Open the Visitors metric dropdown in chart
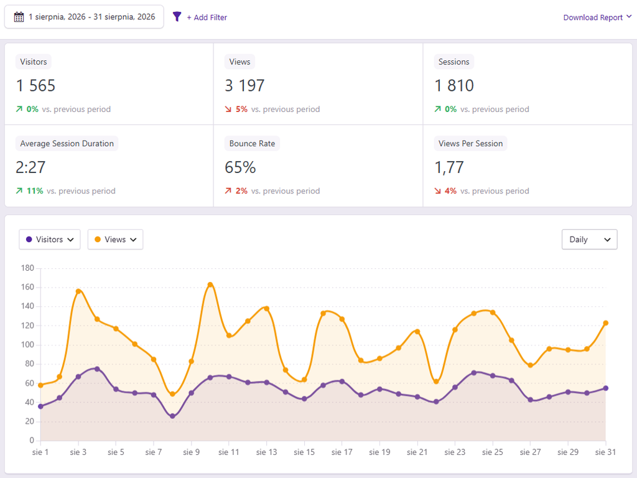The image size is (637, 478). point(50,240)
